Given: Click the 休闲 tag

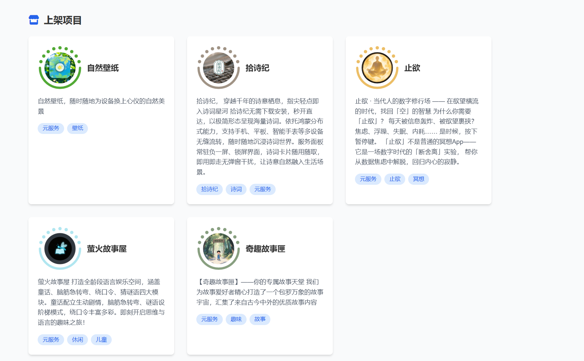Looking at the screenshot, I should tap(77, 340).
